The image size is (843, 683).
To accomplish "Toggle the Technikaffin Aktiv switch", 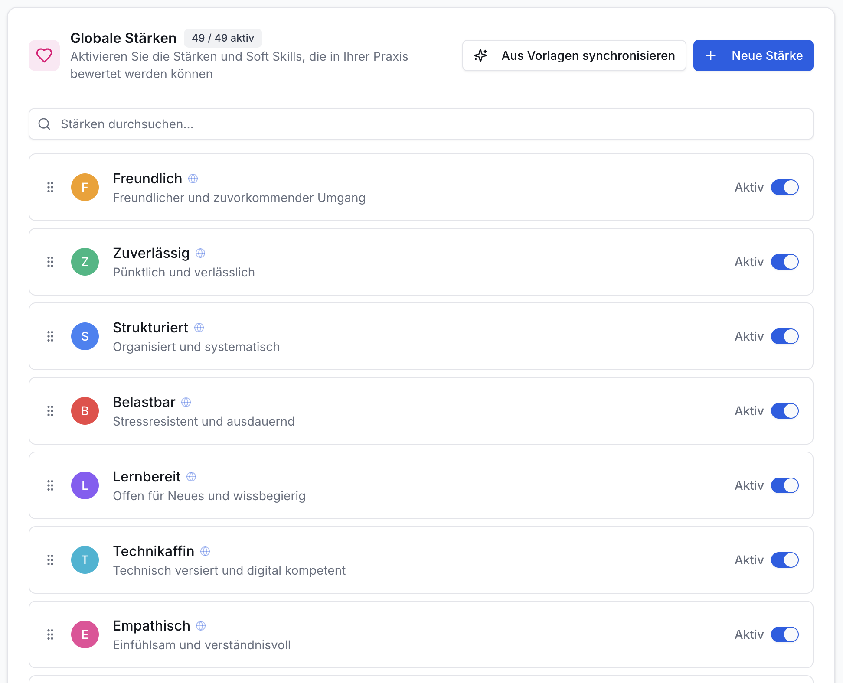I will 785,560.
